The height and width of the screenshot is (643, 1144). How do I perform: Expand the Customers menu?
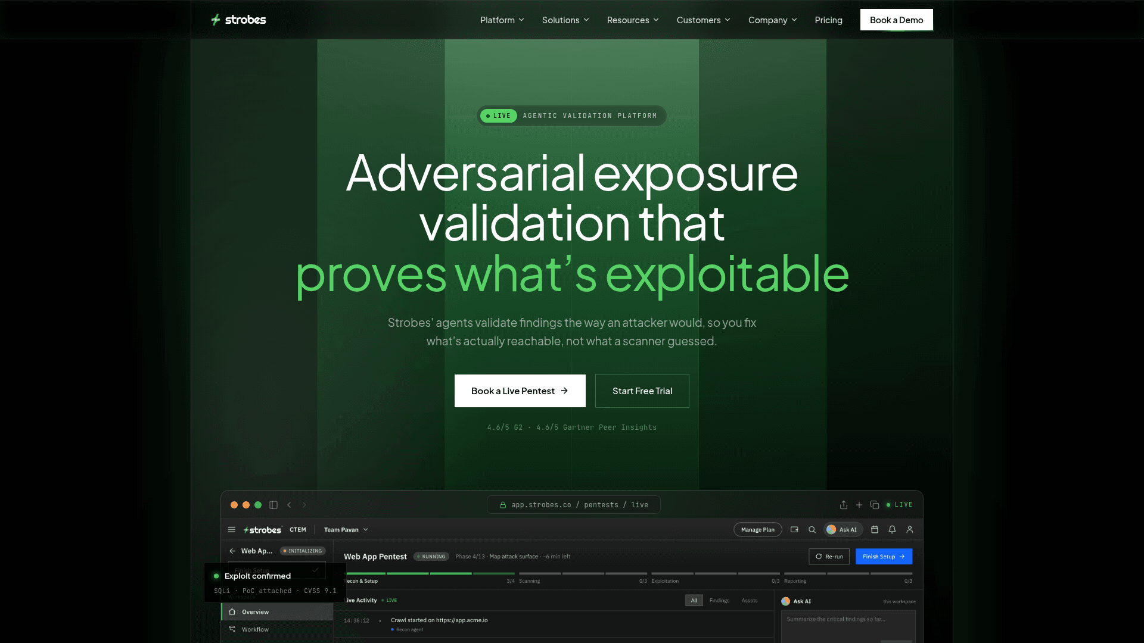click(703, 20)
